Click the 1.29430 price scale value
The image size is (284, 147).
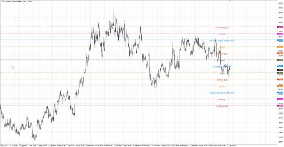[x=280, y=118]
